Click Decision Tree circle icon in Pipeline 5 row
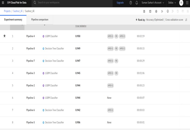The height and width of the screenshot is (130, 190). 43,122
